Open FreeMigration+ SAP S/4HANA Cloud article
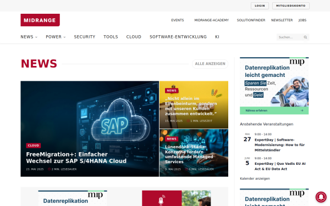Viewport: 330px width, 206px height. [x=76, y=158]
